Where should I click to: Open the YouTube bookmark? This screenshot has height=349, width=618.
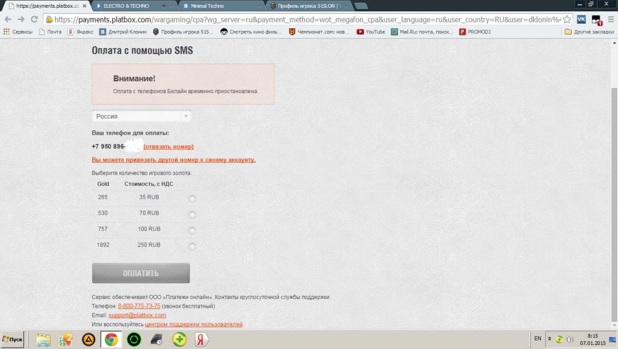coord(371,31)
